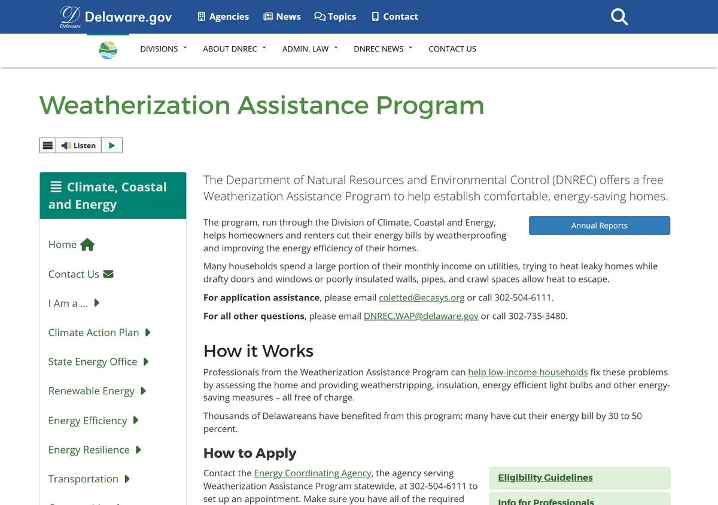Go to Contact Us nav link
The width and height of the screenshot is (718, 505).
pos(452,49)
